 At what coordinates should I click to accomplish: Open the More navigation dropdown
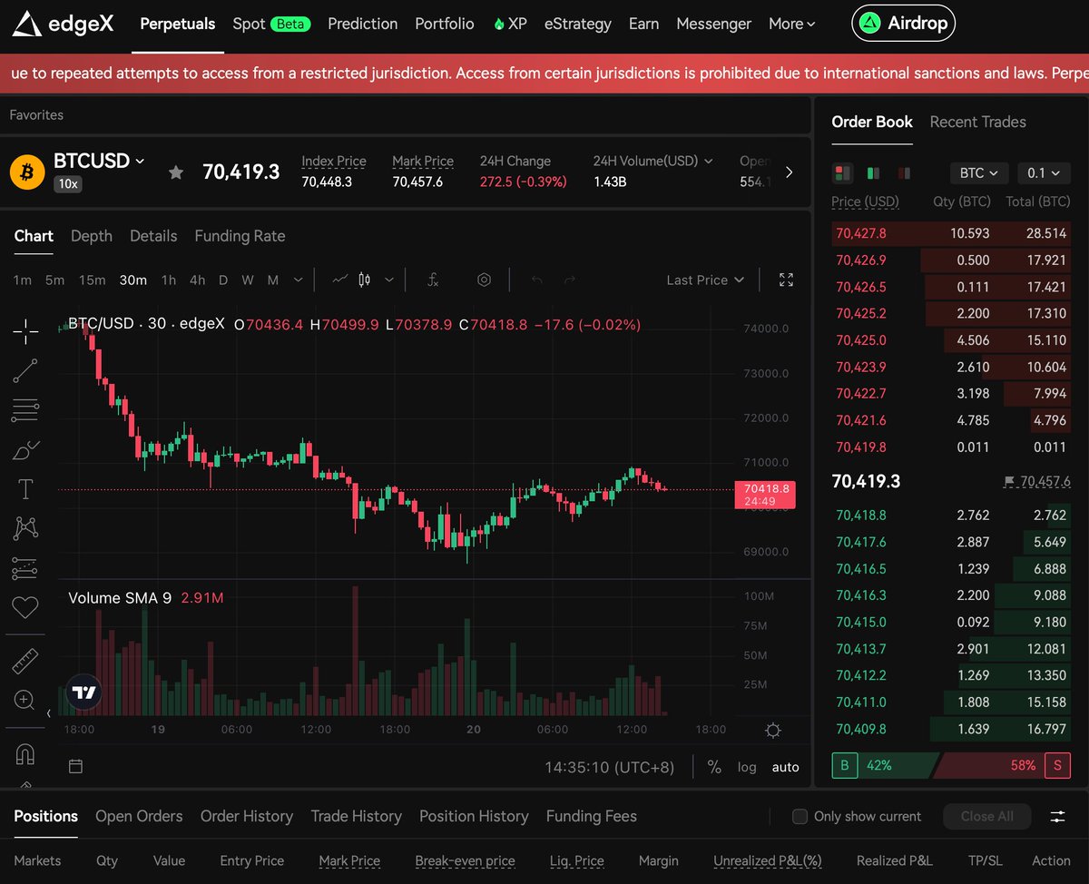tap(792, 24)
